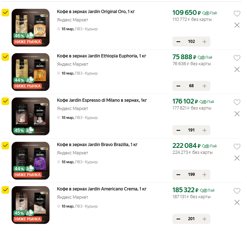
Task: Add Jardin Original Oro to favorites heart
Action: [237, 14]
